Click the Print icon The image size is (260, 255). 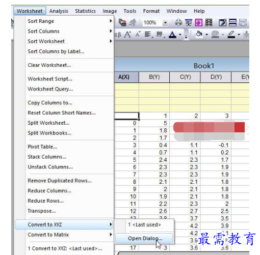click(x=178, y=22)
